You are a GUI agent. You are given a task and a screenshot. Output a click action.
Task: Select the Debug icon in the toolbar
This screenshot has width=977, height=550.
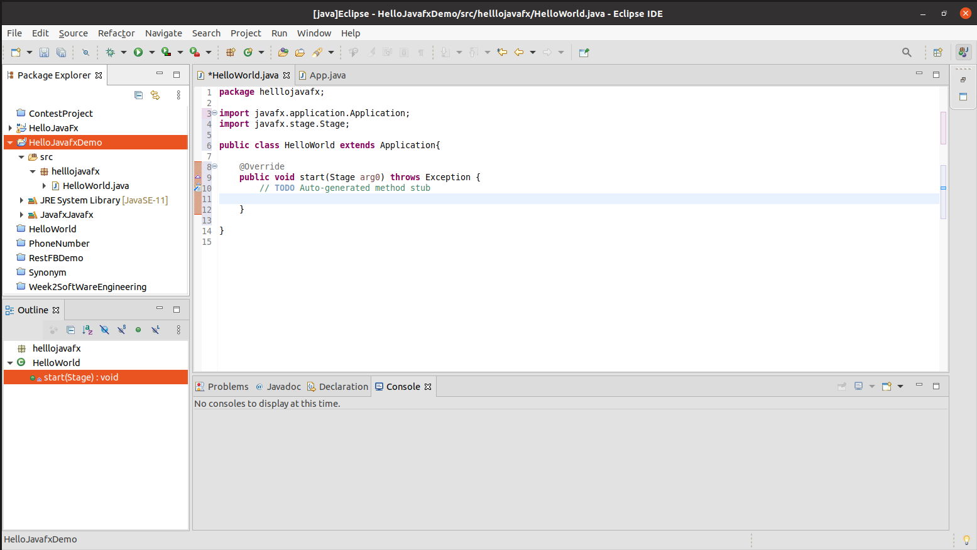click(x=111, y=52)
